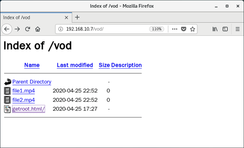Open the Firefox hamburger menu

[x=238, y=29]
